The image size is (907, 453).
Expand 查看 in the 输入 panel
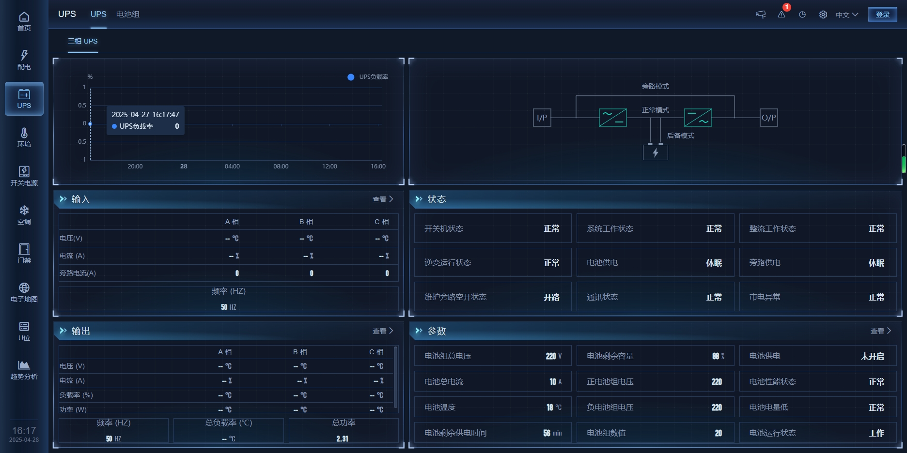pyautogui.click(x=383, y=199)
